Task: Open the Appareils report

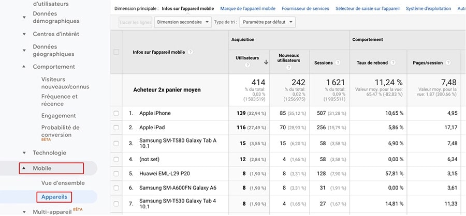Action: click(x=54, y=197)
